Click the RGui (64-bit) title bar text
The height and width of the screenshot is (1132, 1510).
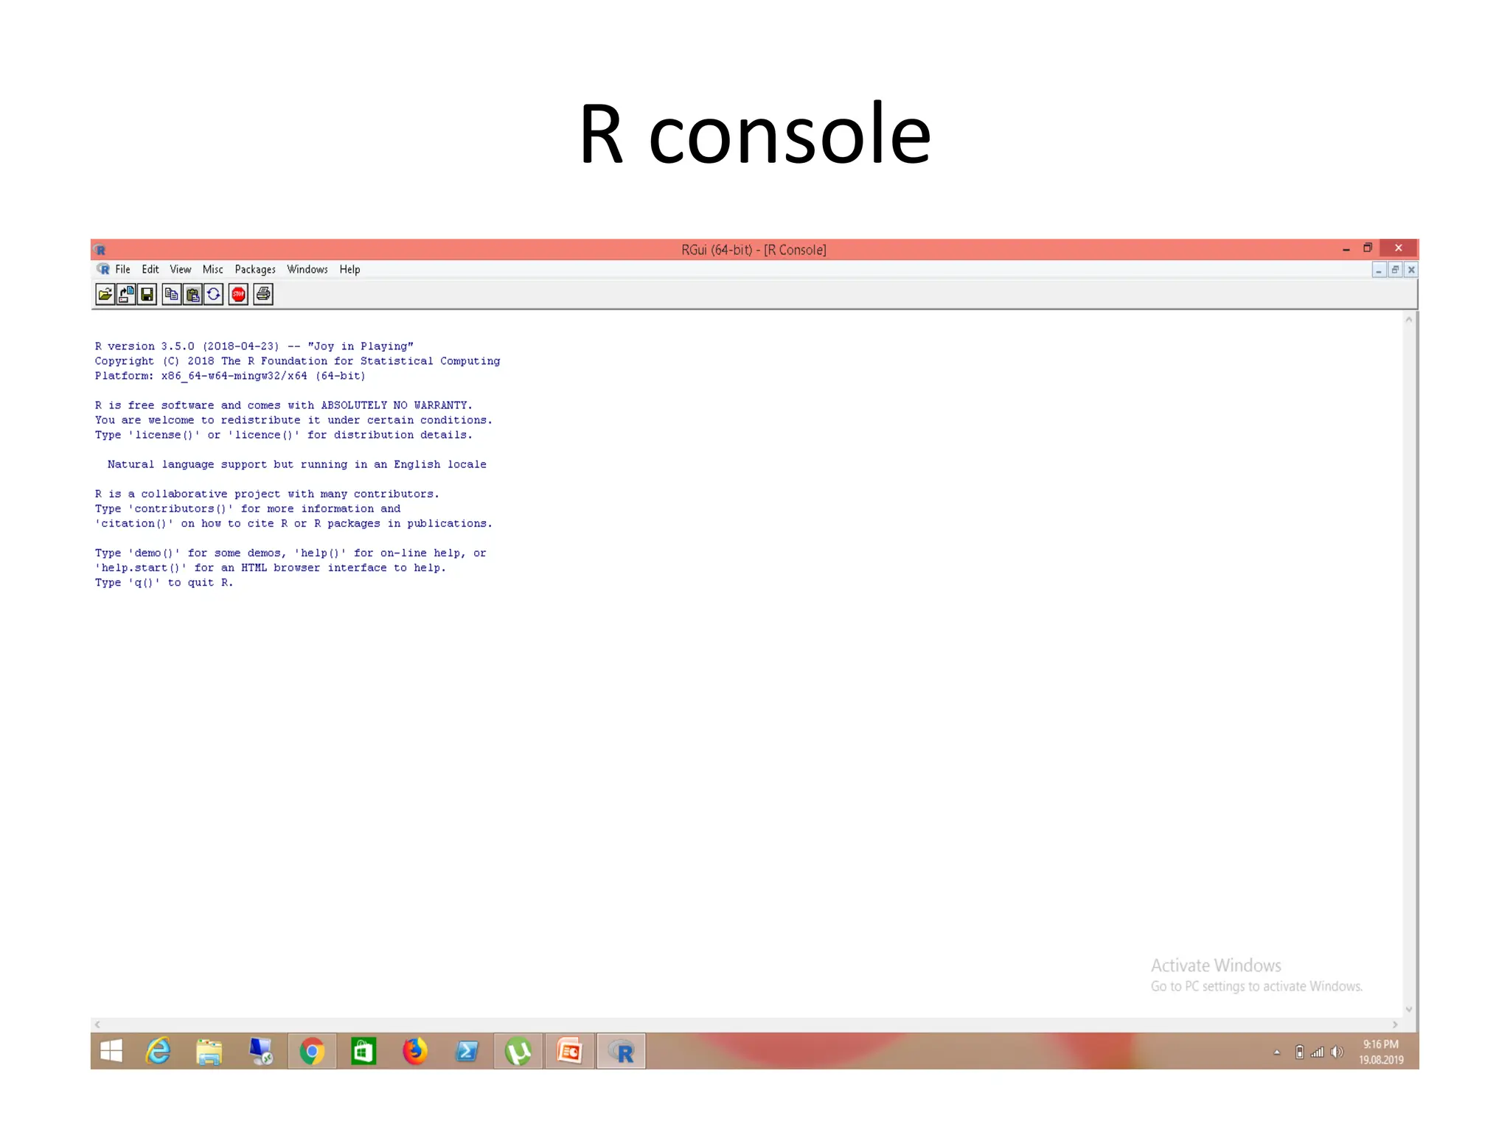click(x=754, y=250)
